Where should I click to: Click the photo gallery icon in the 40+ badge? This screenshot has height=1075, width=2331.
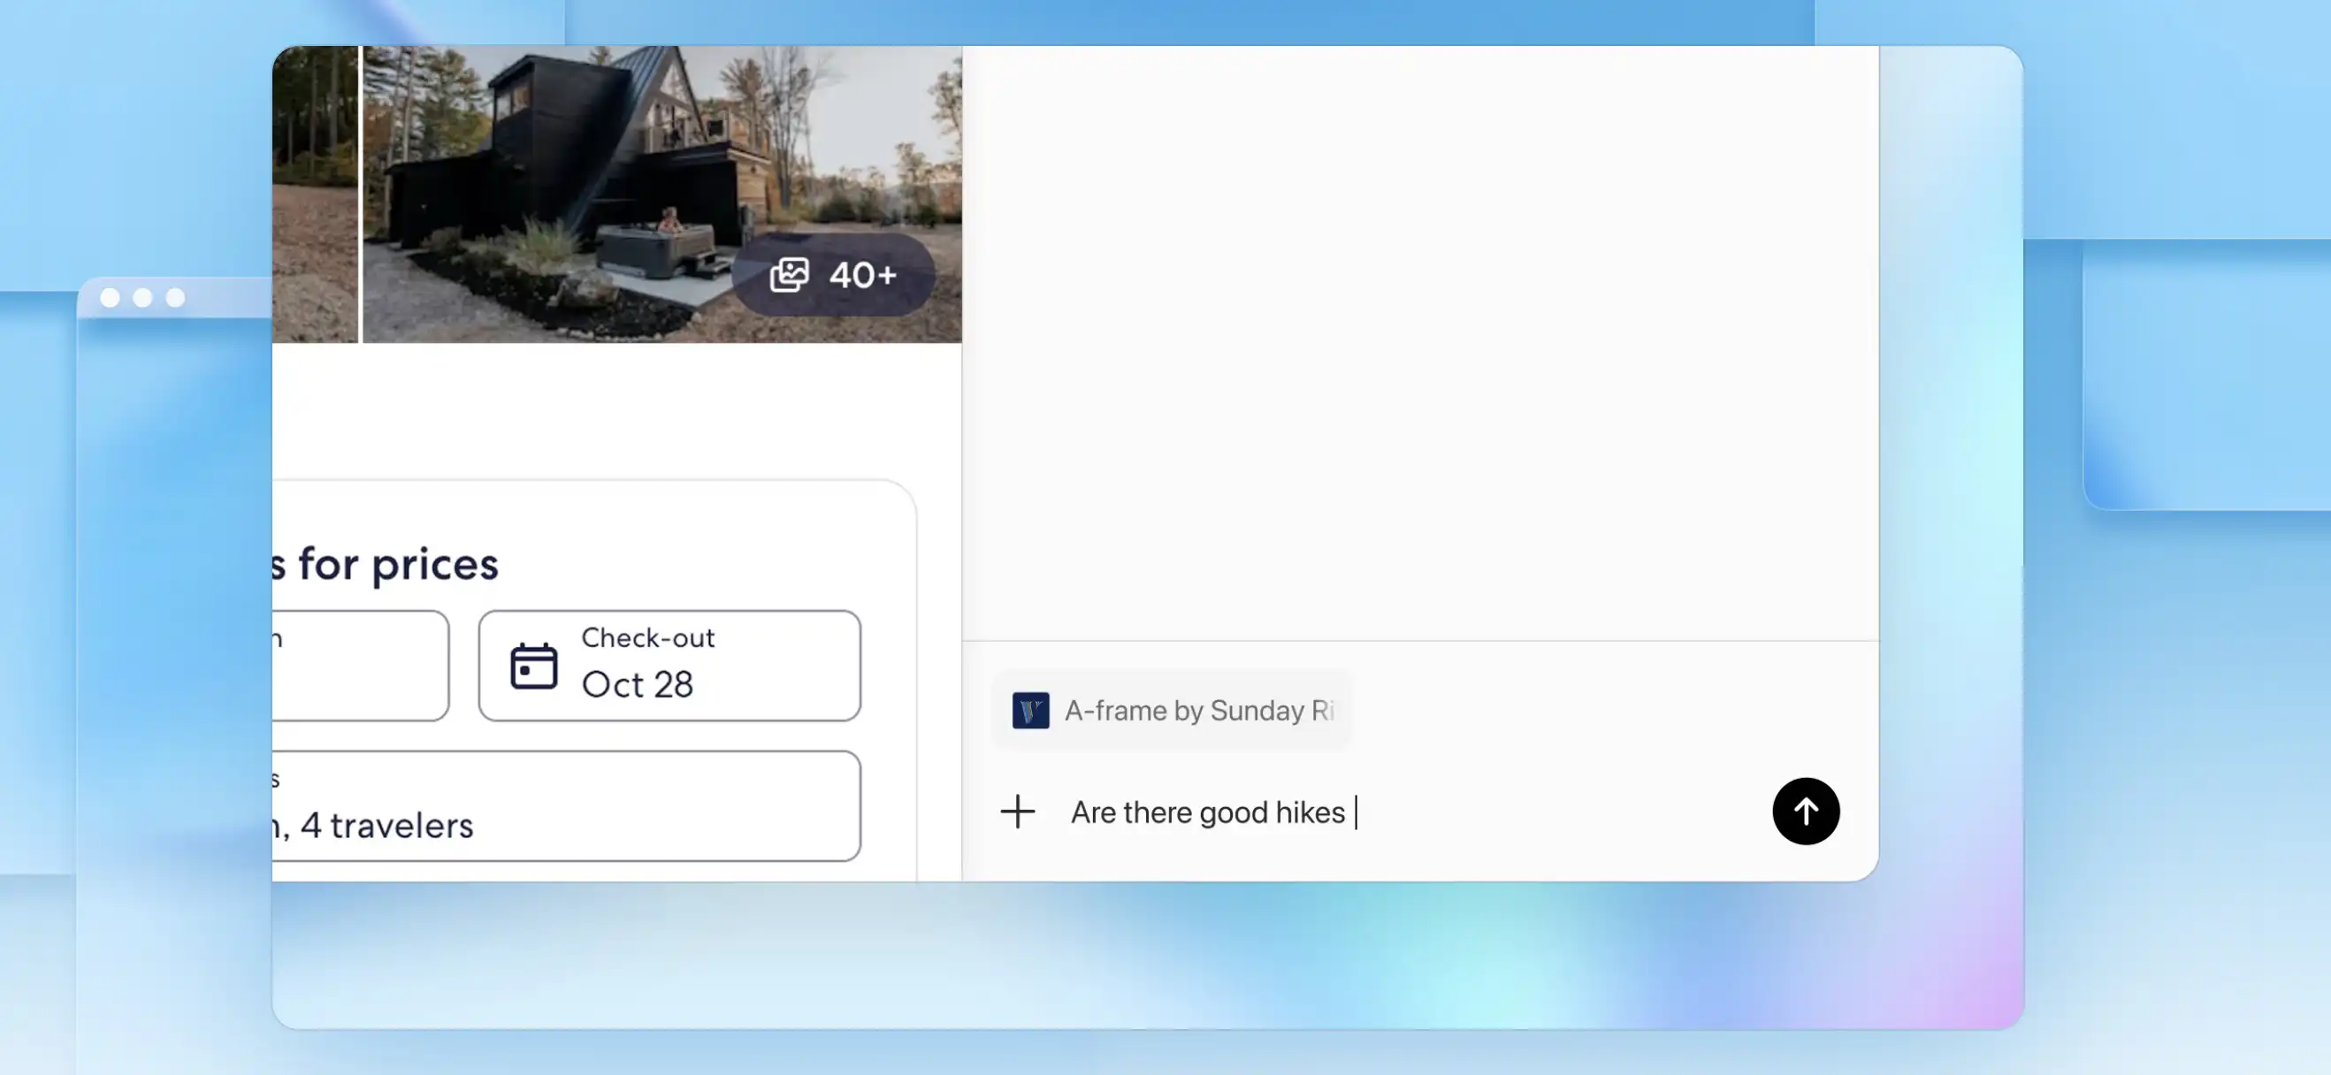(x=789, y=274)
